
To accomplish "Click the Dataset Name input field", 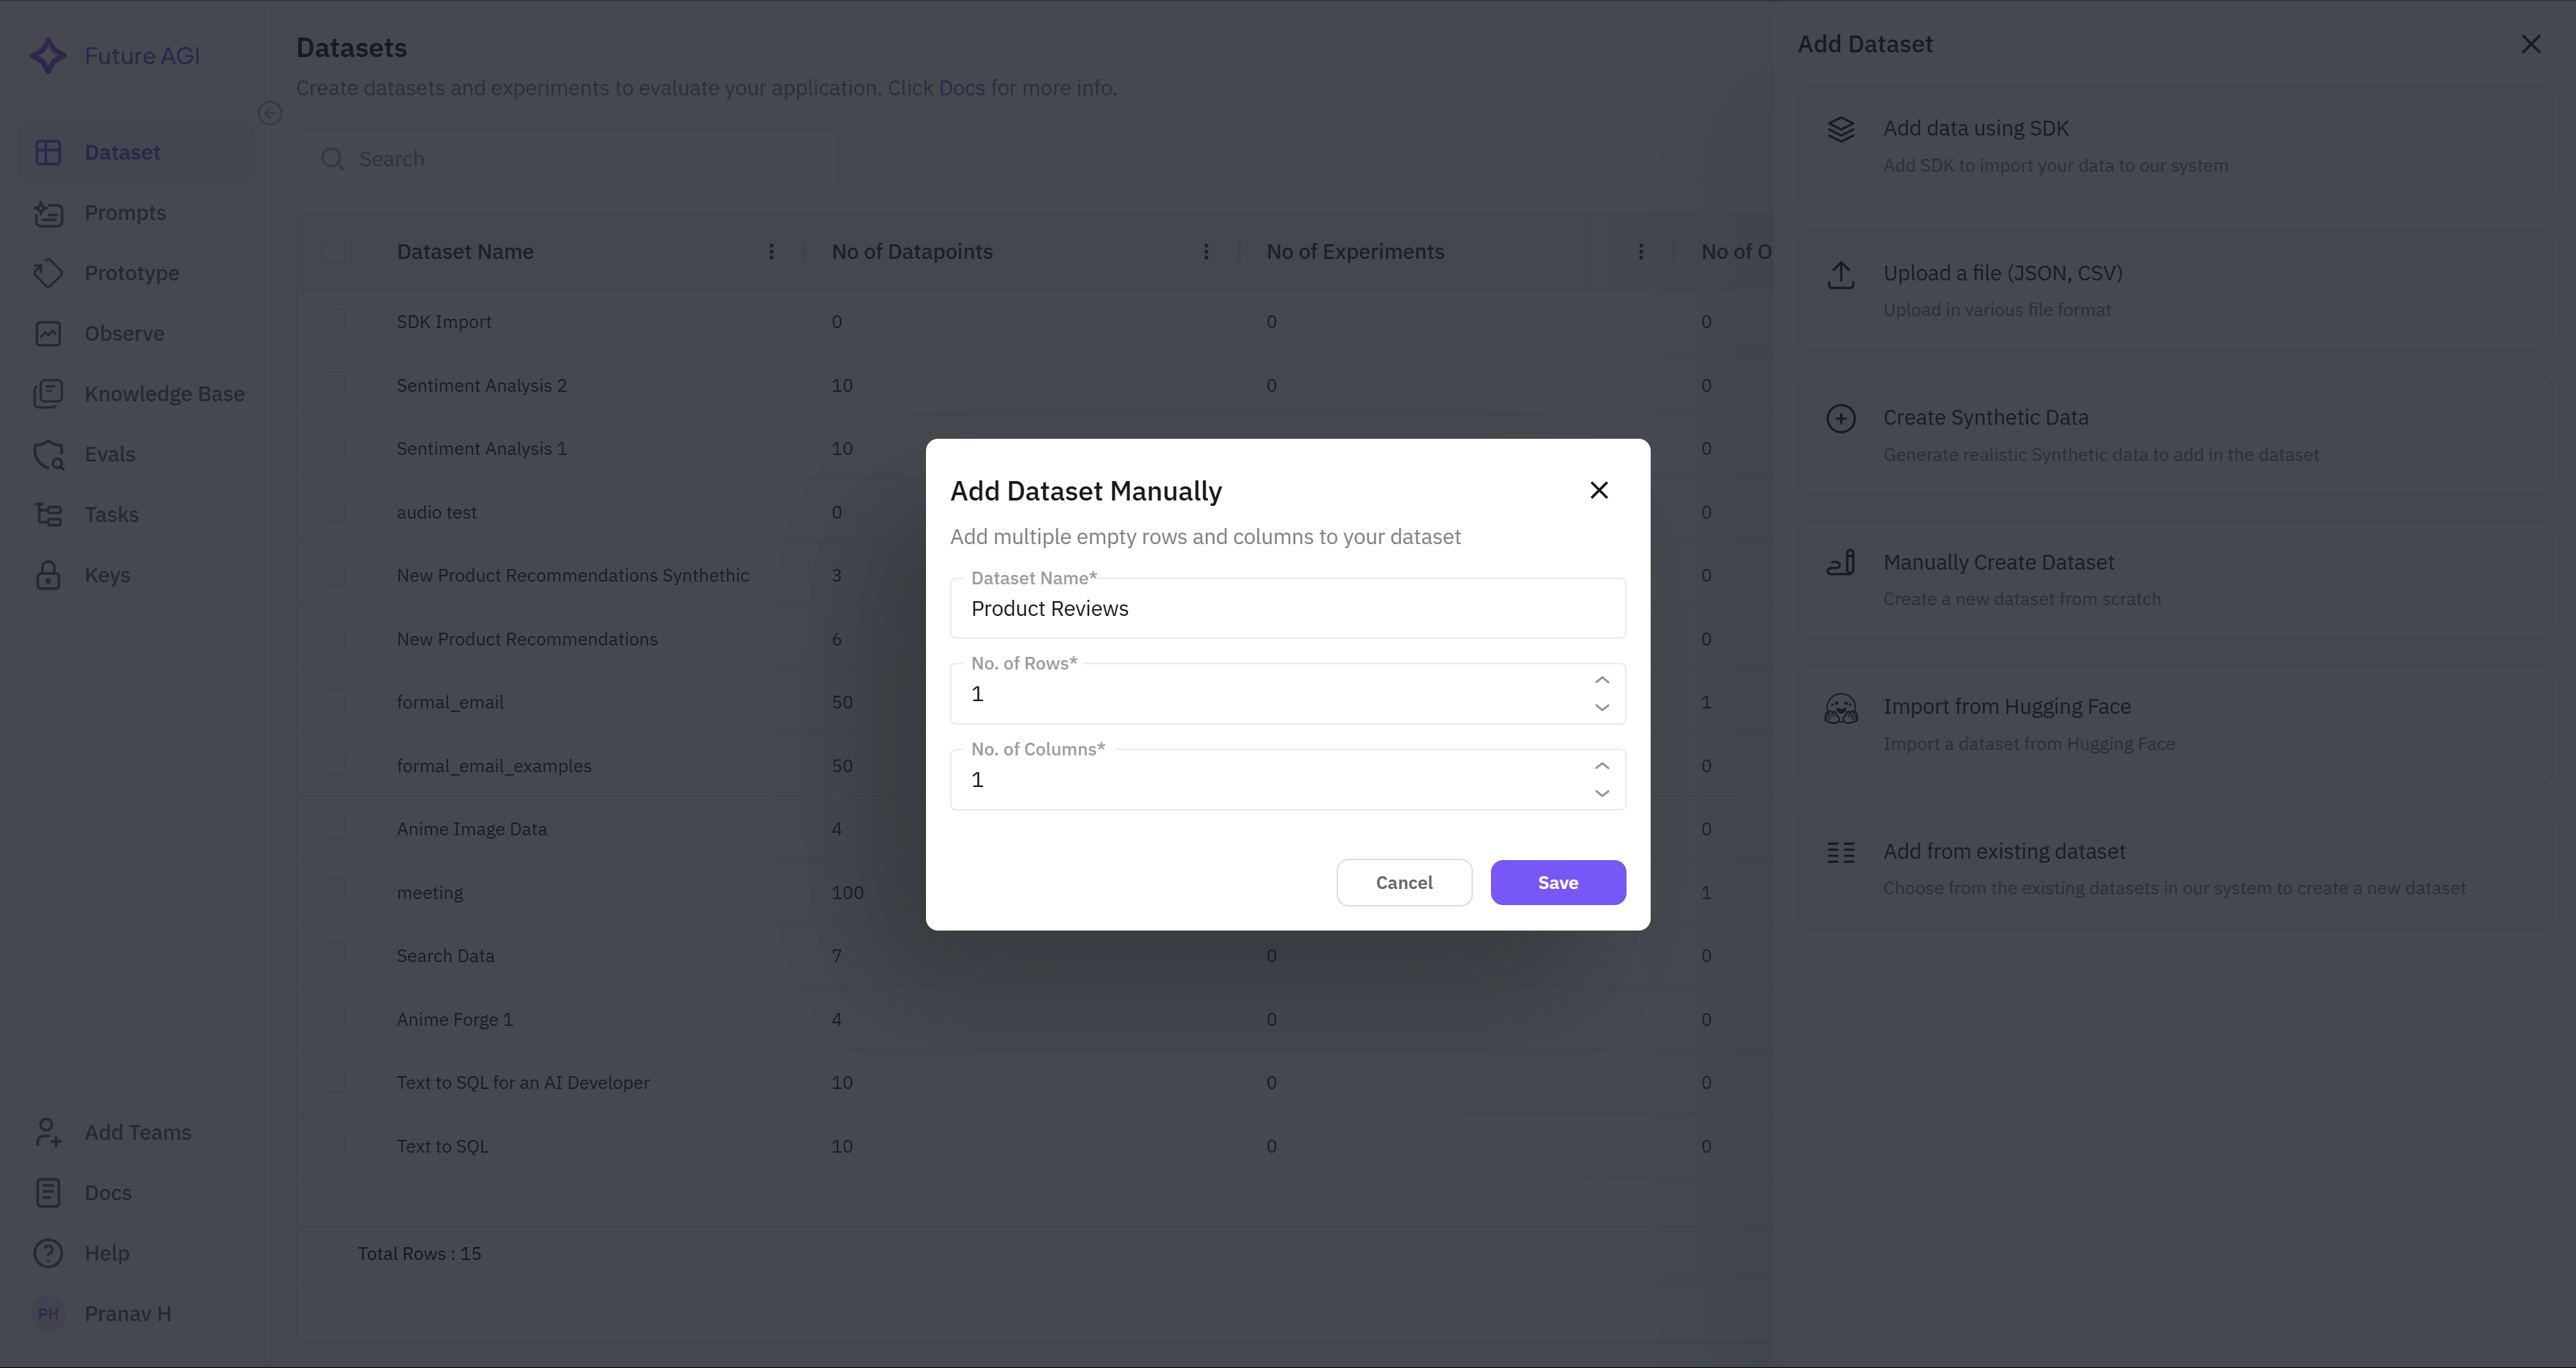I will tap(1287, 609).
